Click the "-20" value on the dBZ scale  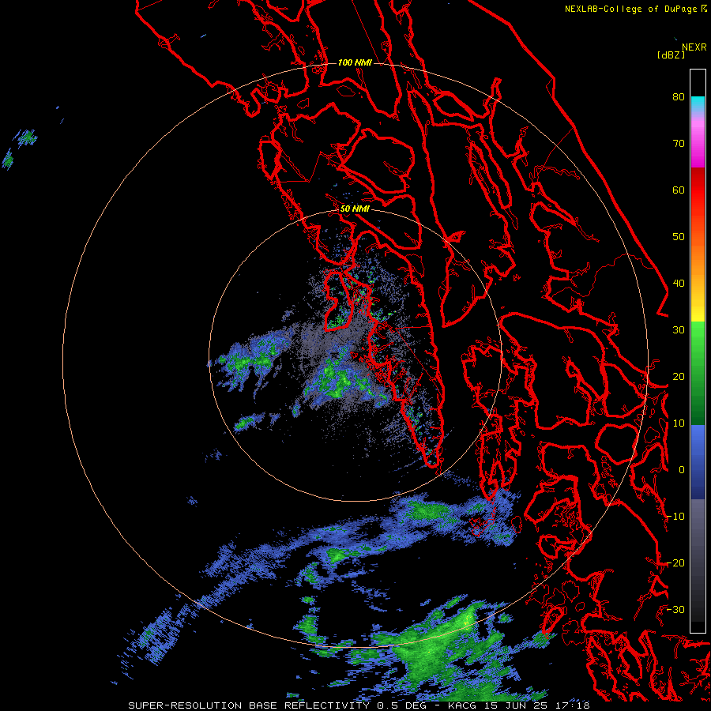tap(675, 563)
